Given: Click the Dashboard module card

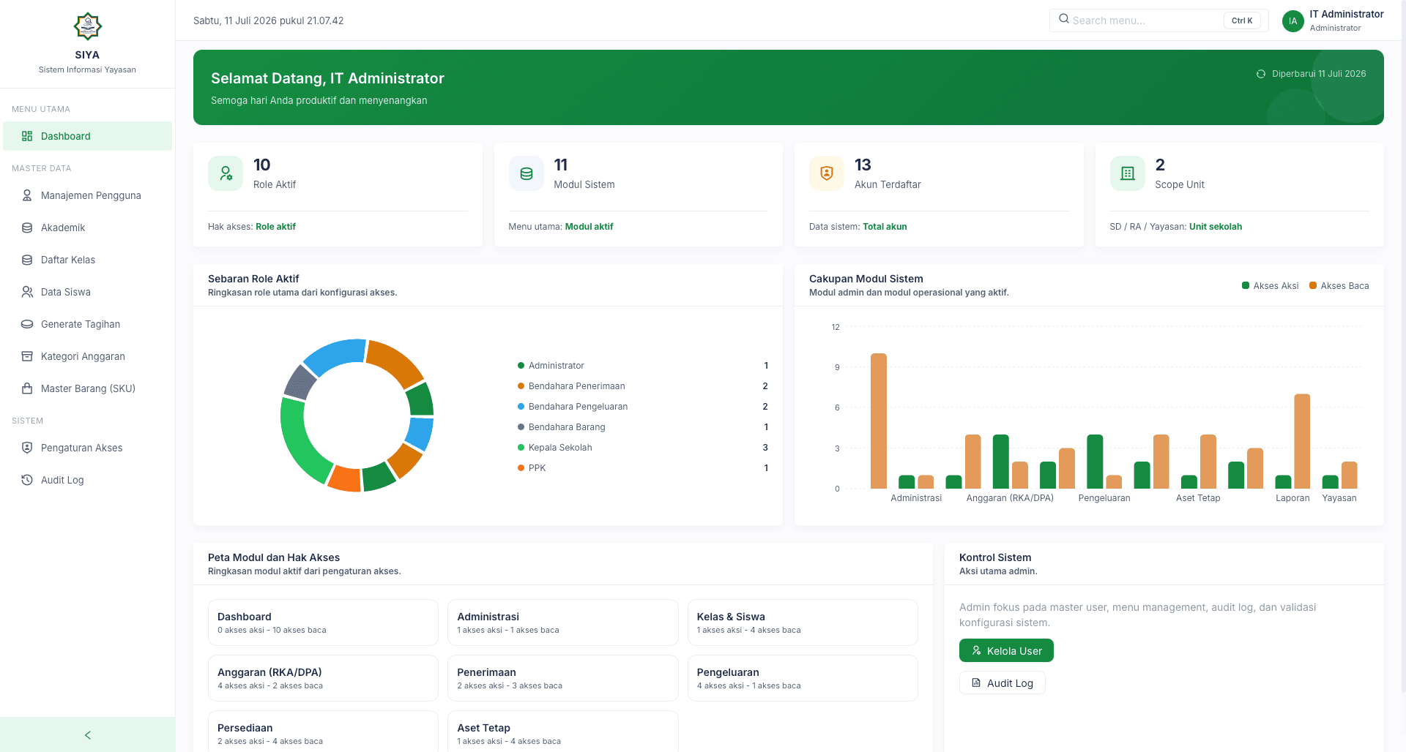Looking at the screenshot, I should [323, 623].
